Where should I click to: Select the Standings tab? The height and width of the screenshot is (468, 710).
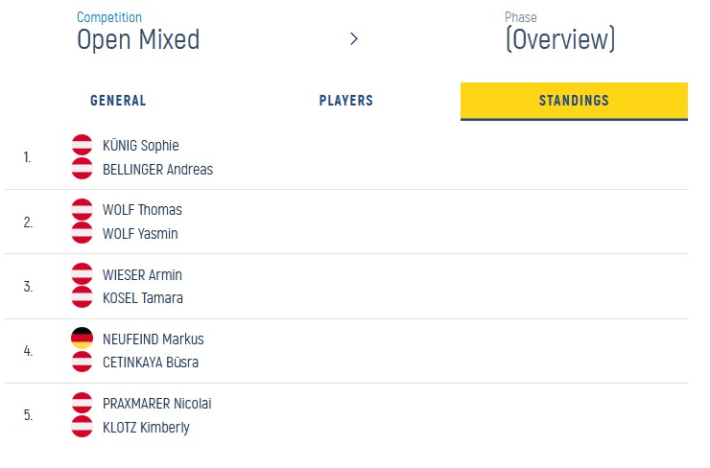tap(574, 101)
